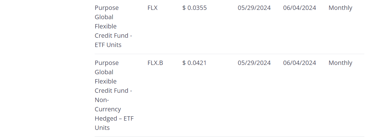Click the dollar sign before 0.0421
This screenshot has width=387, height=137.
click(x=184, y=63)
